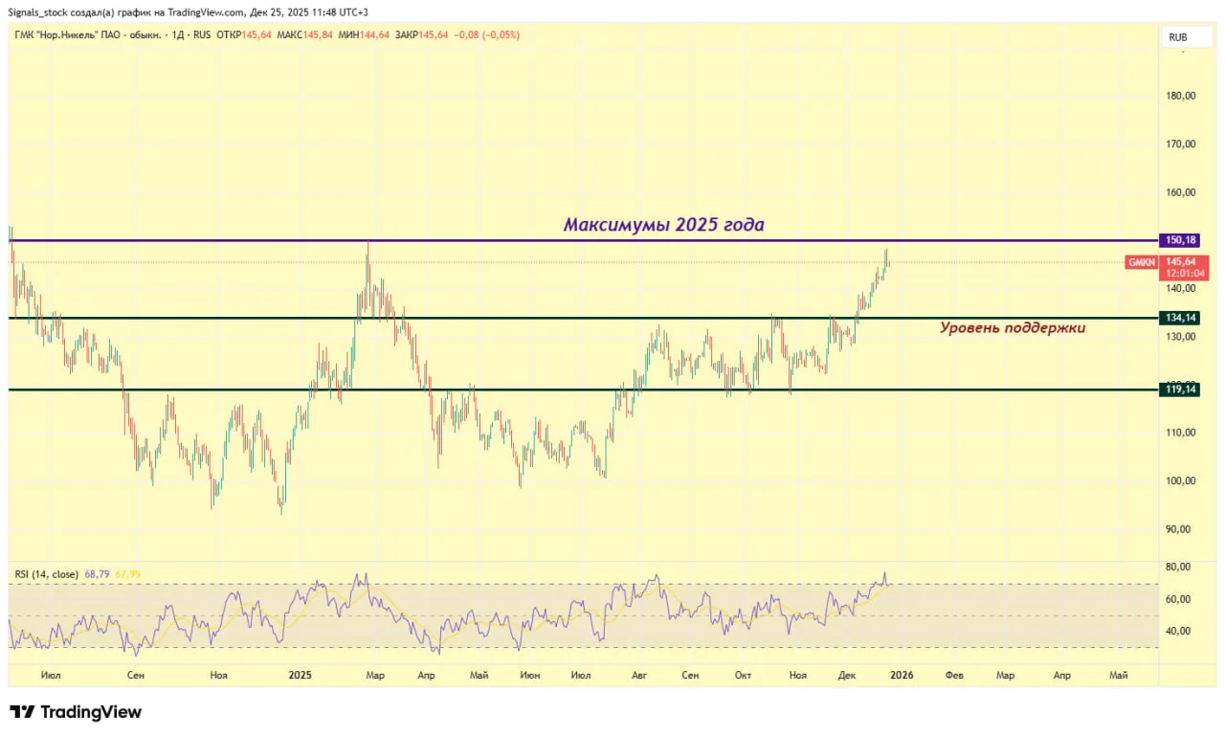The height and width of the screenshot is (737, 1225).
Task: Select the 134,14 price level label
Action: 1179,318
